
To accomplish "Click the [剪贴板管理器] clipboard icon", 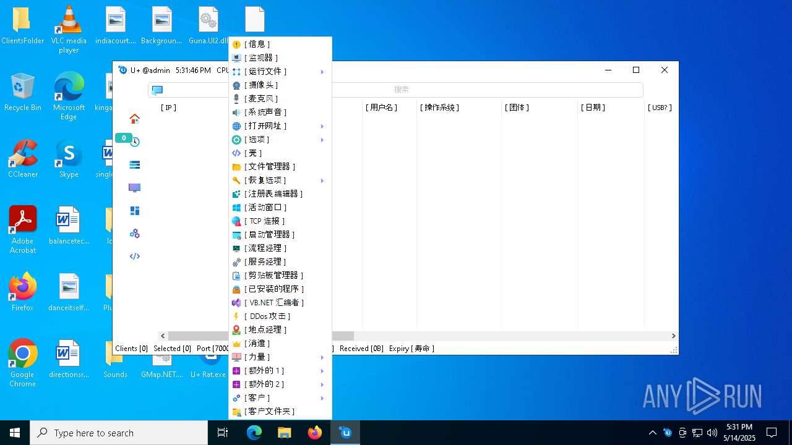I will (x=236, y=276).
